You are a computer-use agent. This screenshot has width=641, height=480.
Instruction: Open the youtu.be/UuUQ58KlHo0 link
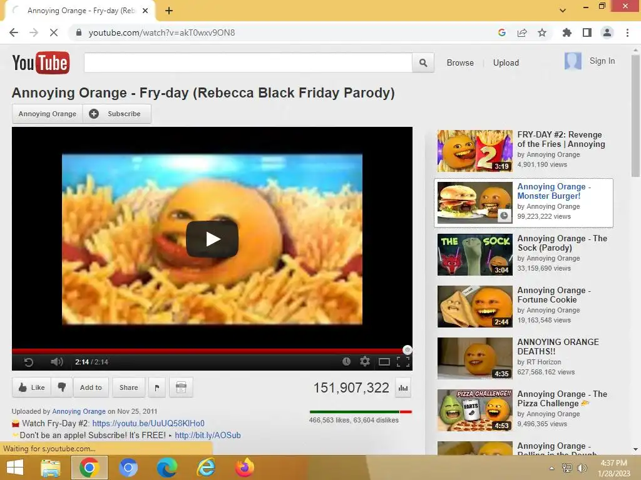tap(148, 423)
